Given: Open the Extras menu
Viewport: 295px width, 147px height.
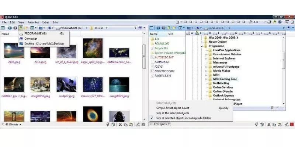Looking at the screenshot, I should [46, 22].
